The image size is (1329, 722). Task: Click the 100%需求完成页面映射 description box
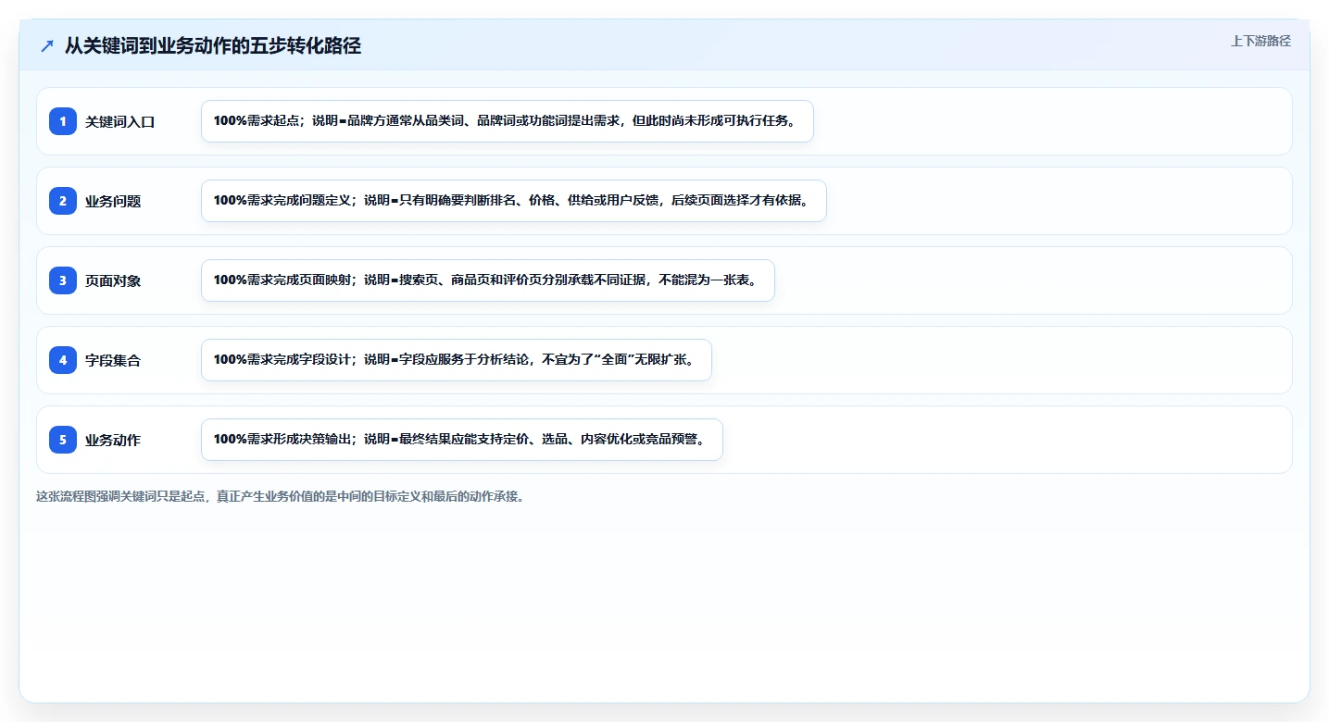pyautogui.click(x=488, y=280)
